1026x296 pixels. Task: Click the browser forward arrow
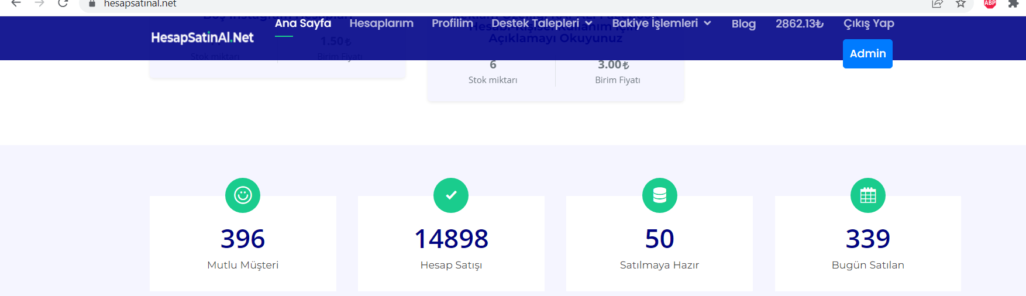[39, 4]
